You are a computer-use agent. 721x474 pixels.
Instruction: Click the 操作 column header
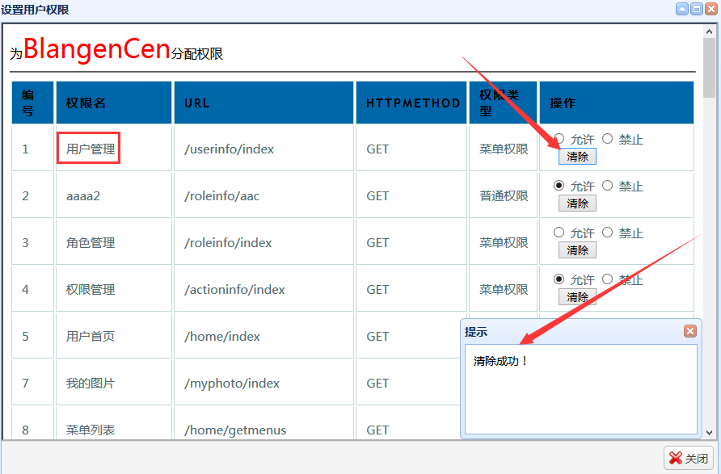(x=617, y=103)
